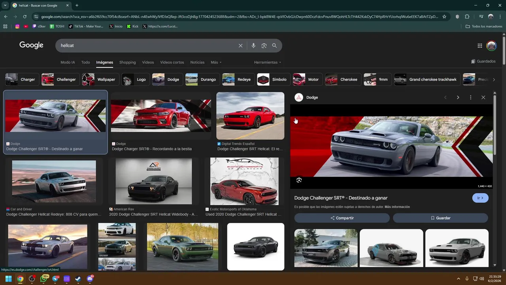Click the Ir button to visit page
Image resolution: width=506 pixels, height=285 pixels.
pos(480,198)
